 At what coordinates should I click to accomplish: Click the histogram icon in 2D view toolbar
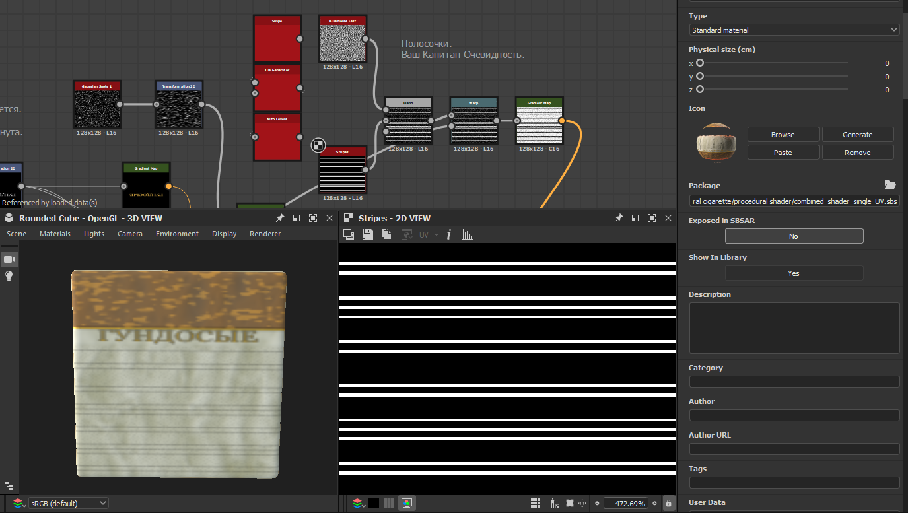pos(468,234)
